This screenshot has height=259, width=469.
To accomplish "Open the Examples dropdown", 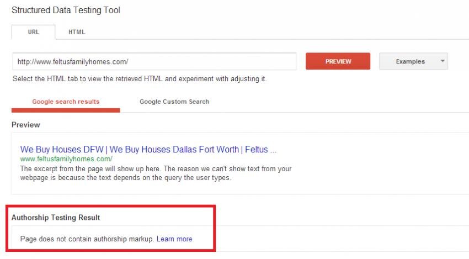I will (x=413, y=61).
